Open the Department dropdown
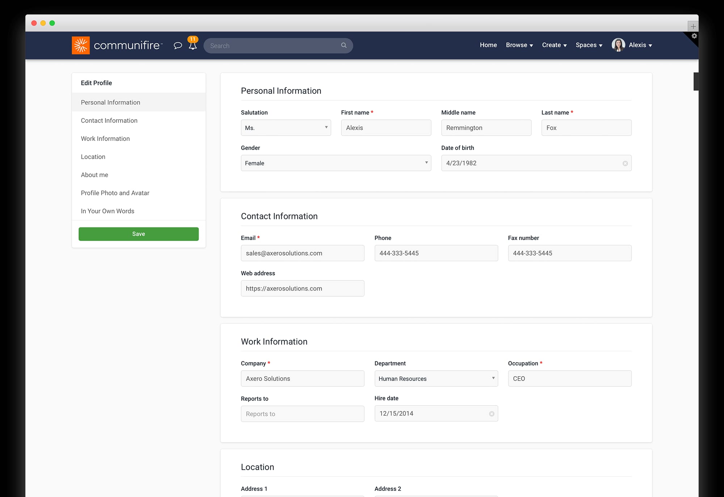The image size is (724, 497). pos(436,378)
